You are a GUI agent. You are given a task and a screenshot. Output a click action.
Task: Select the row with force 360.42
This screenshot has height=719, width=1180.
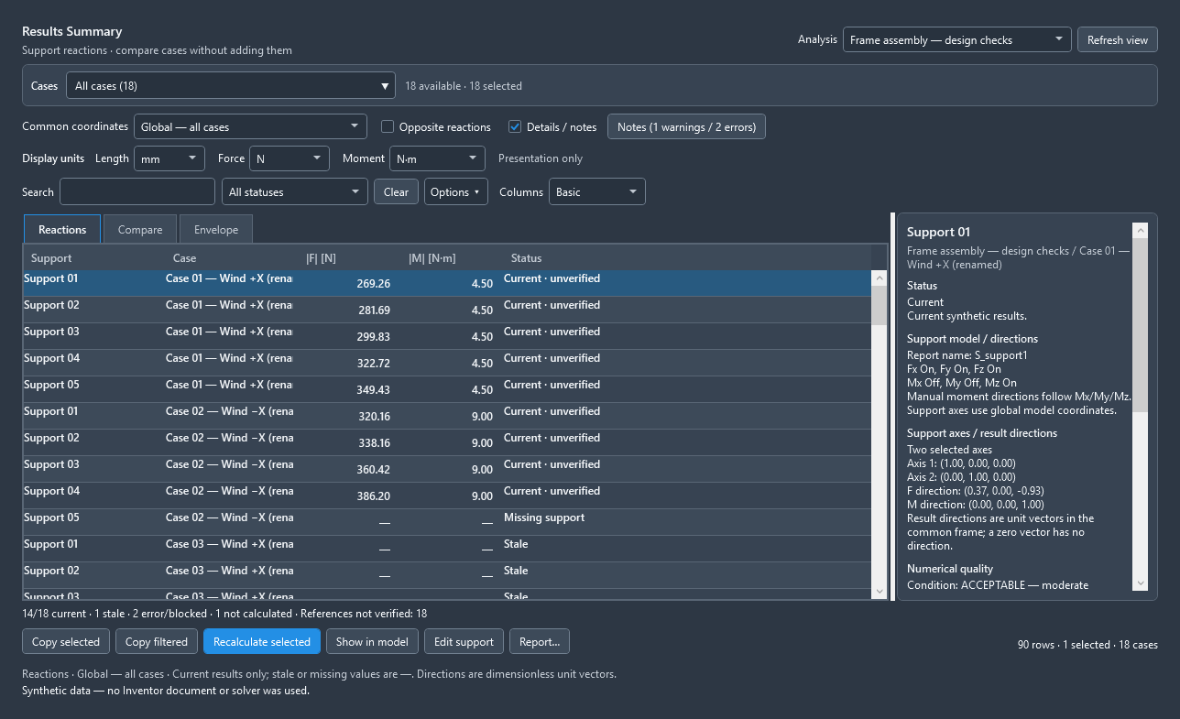click(x=447, y=469)
